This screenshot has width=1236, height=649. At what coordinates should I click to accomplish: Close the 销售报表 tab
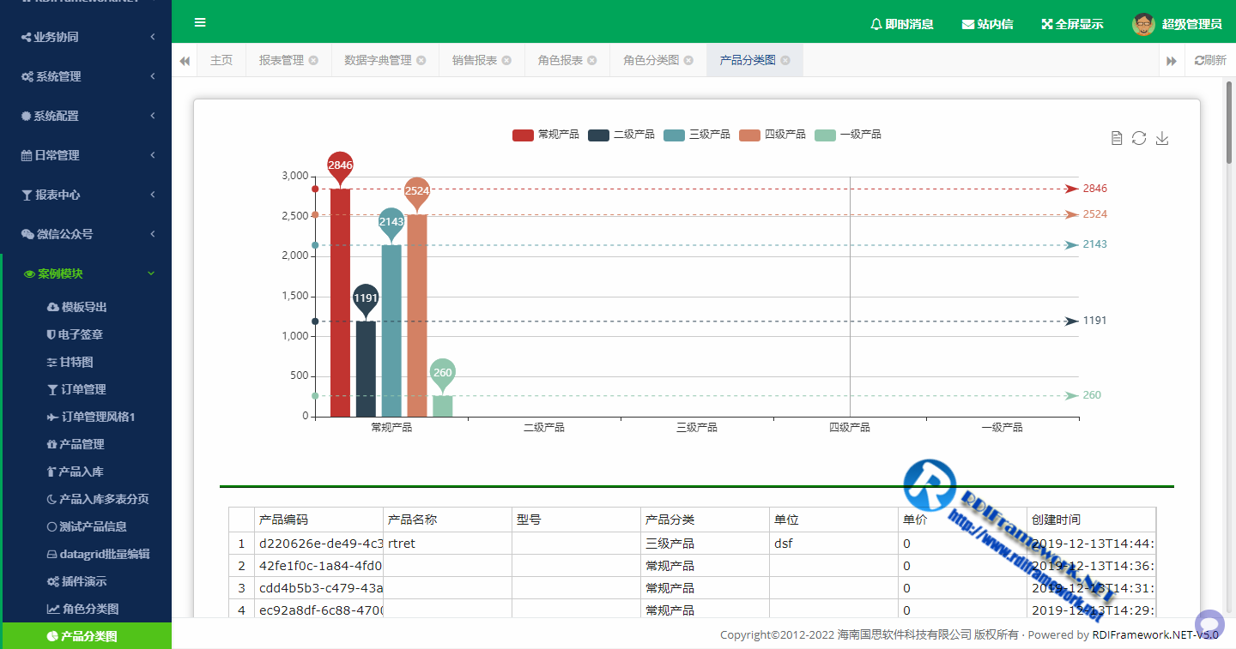(x=506, y=60)
